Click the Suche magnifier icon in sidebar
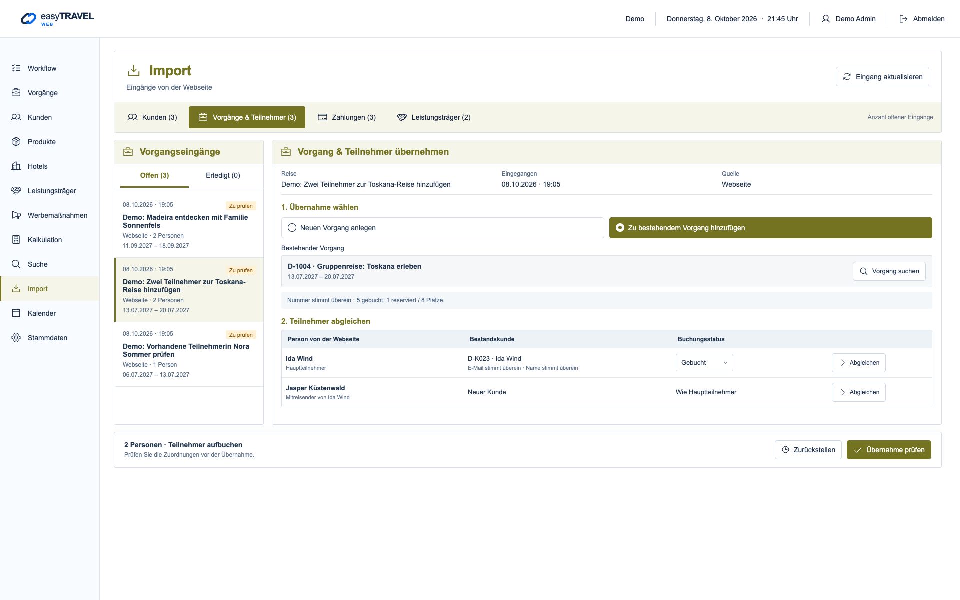This screenshot has height=600, width=960. point(16,264)
